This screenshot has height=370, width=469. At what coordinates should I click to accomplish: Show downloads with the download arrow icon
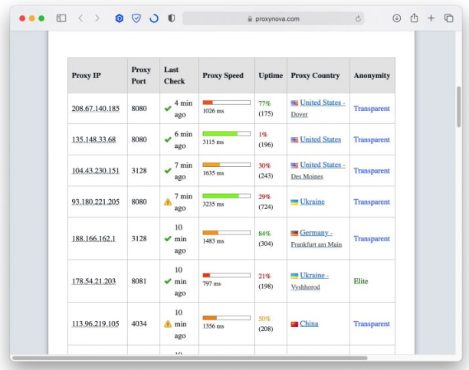pos(397,18)
